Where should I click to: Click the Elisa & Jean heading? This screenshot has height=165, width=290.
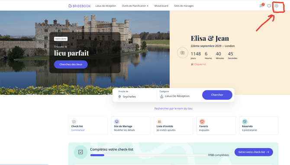(x=210, y=38)
